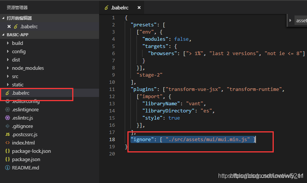Click the Babel icon on .babelrc tab

tap(106, 8)
